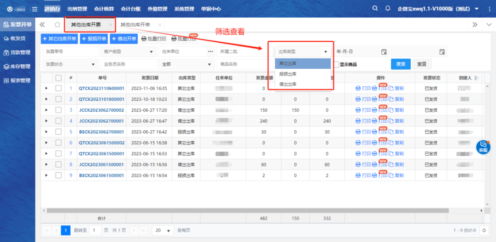This screenshot has width=496, height=242.
Task: Open the 客户类型 dropdown
Action: coord(128,51)
